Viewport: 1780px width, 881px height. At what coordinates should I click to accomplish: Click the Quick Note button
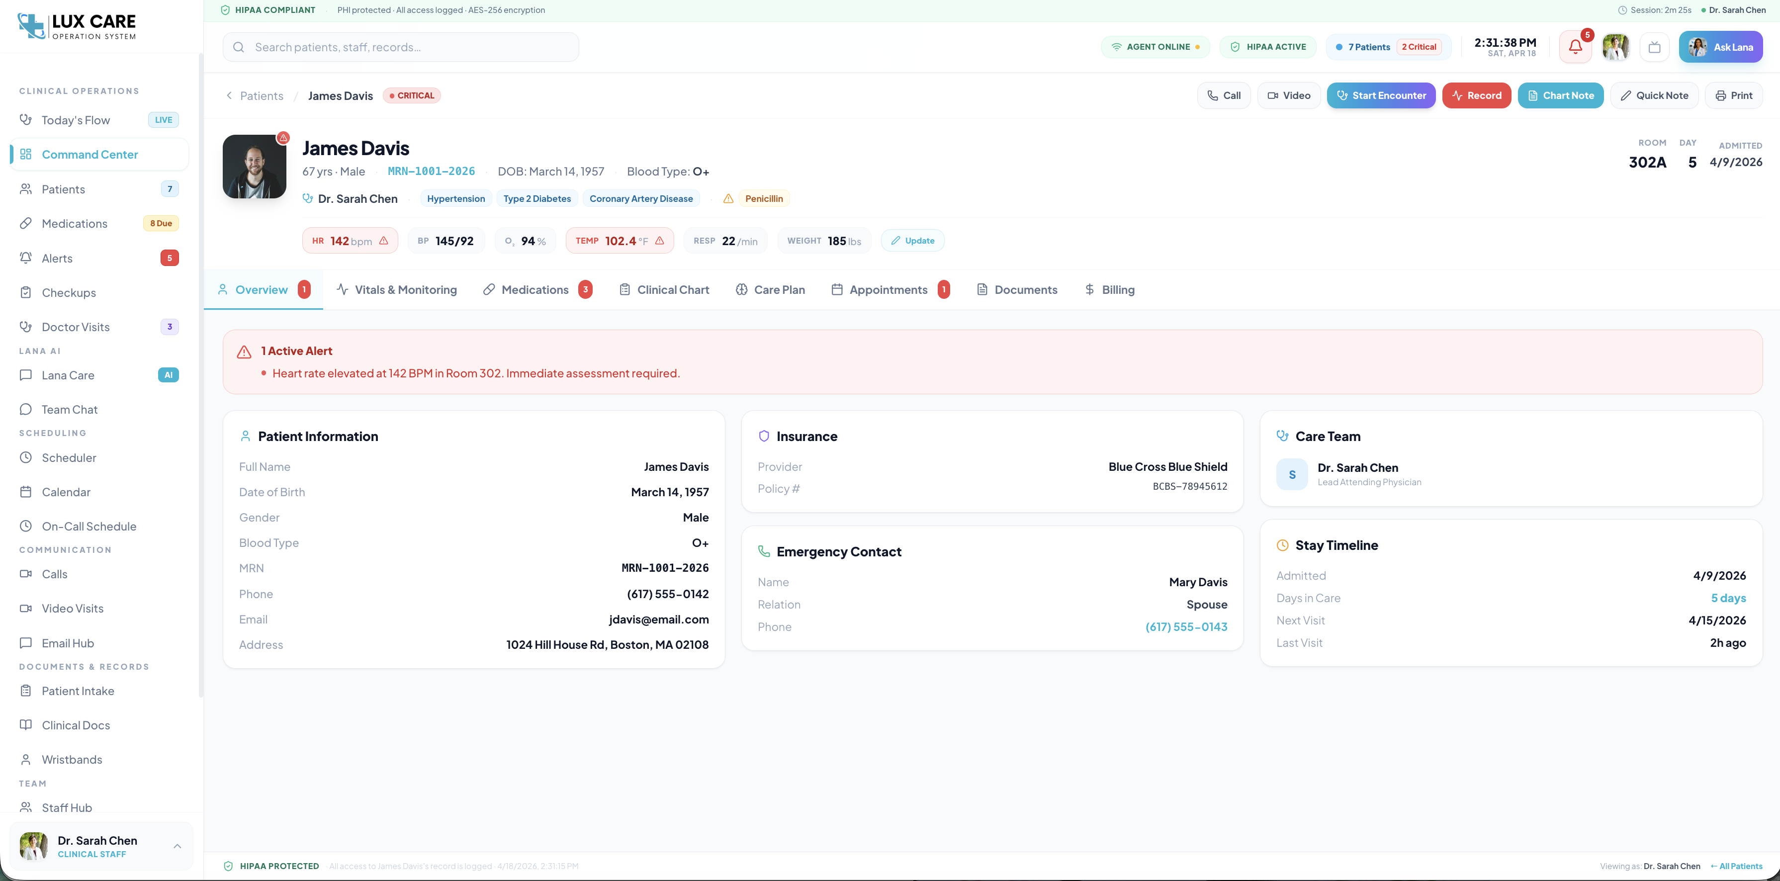(1654, 95)
